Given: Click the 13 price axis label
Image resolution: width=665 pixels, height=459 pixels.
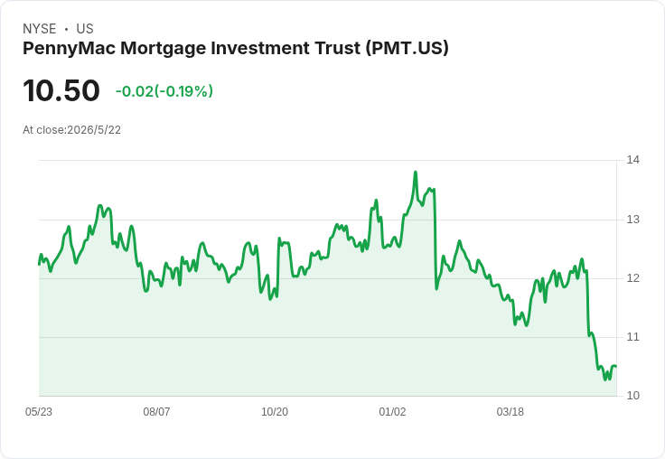Looking at the screenshot, I should click(632, 220).
